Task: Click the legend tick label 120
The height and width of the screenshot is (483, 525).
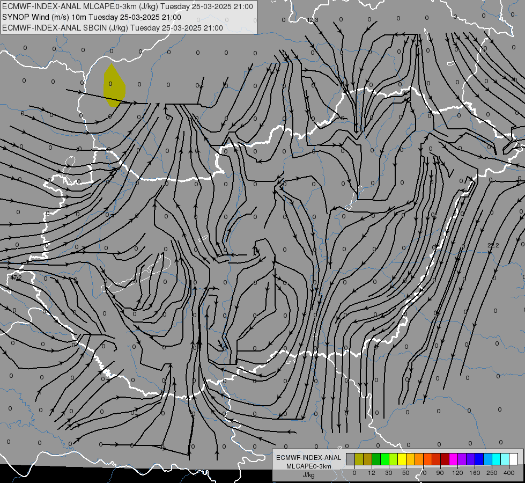Action: click(x=457, y=473)
